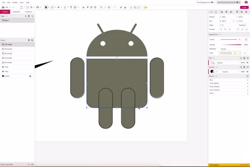
Task: Click the corner options icon beside Corner value
Action: click(246, 39)
